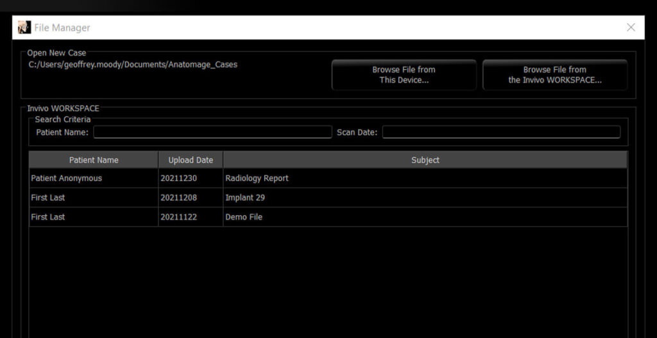This screenshot has height=338, width=657.
Task: Select First Last in the Demo File row
Action: pos(48,217)
